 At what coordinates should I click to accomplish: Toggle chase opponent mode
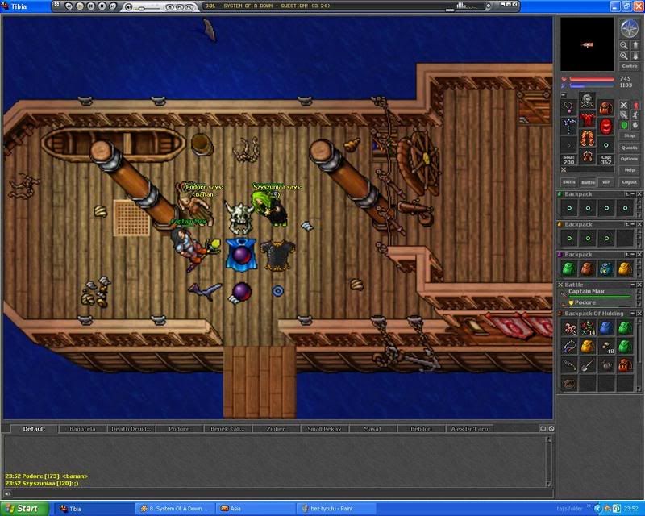tap(635, 115)
